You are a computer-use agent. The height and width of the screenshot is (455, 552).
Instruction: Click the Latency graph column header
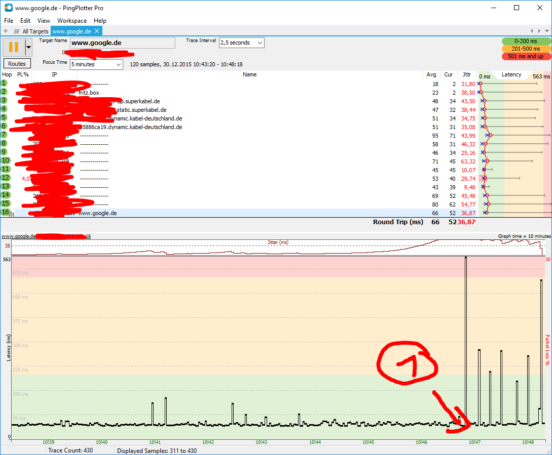511,74
